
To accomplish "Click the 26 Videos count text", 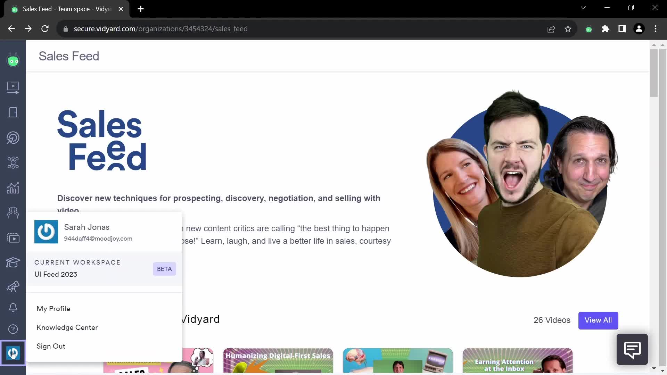I will (552, 320).
